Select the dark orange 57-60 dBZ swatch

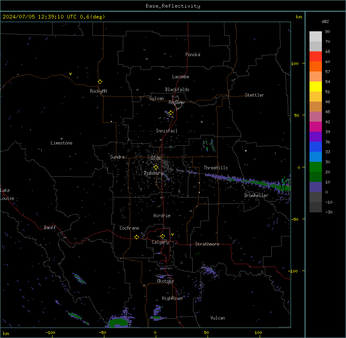click(315, 66)
